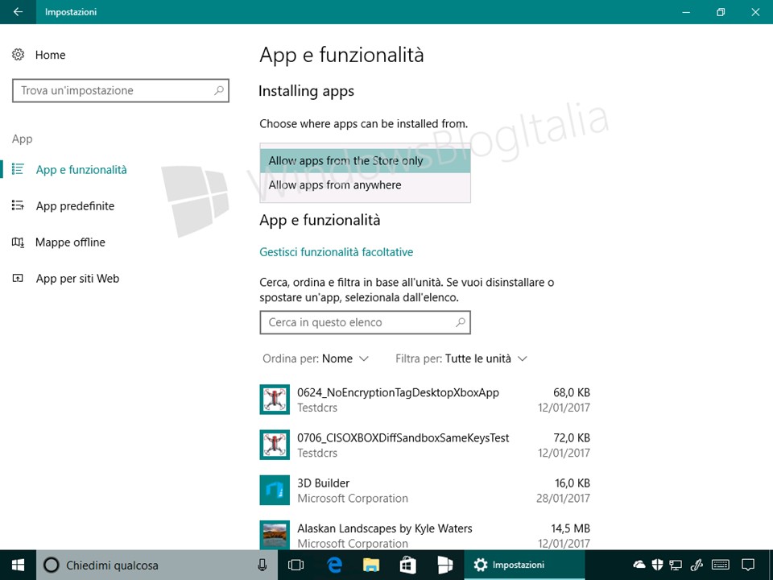Click the Alaskan Landscapes thumbnail icon
This screenshot has width=773, height=580.
click(x=275, y=535)
